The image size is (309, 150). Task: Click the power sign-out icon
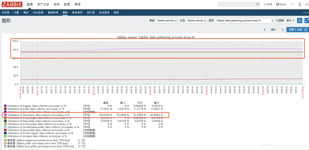307,4
